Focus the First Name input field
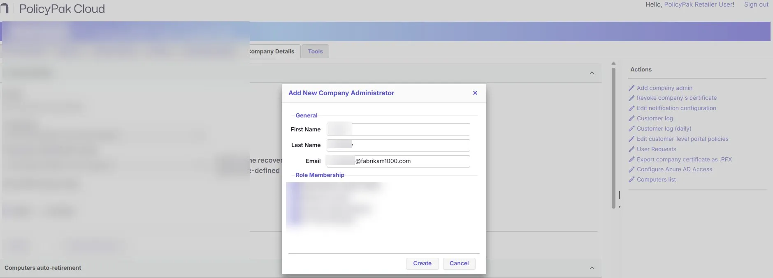 tap(398, 129)
